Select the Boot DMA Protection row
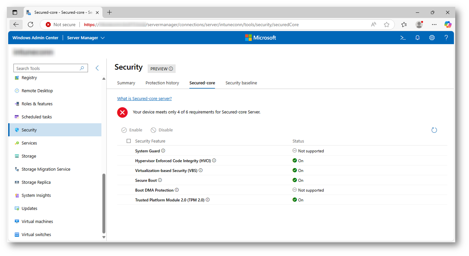Screen dimensions: 469x256 pos(282,190)
